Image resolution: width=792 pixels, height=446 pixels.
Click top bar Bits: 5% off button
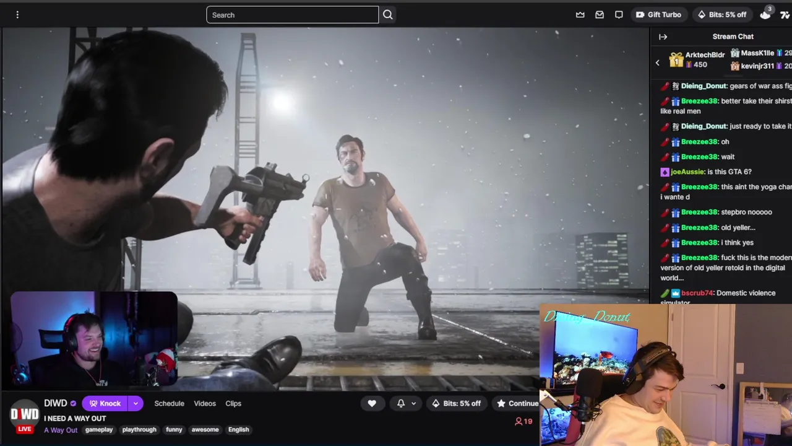pyautogui.click(x=721, y=15)
